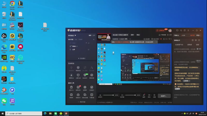Click 添加素材 add source button
The width and height of the screenshot is (207, 116).
tap(82, 59)
